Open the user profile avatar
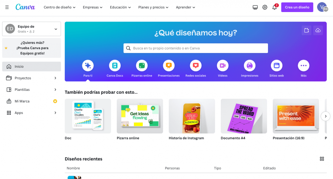Screen dimensions: 333x179 pyautogui.click(x=322, y=7)
